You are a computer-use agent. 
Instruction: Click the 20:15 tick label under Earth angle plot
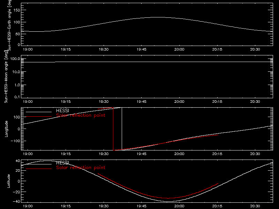(217, 49)
